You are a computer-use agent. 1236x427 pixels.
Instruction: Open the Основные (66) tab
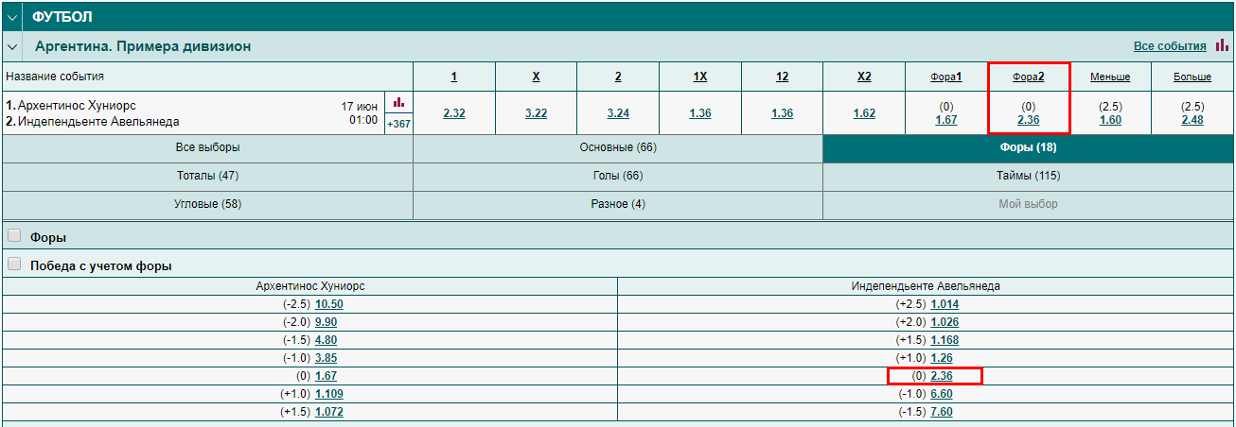[x=618, y=147]
